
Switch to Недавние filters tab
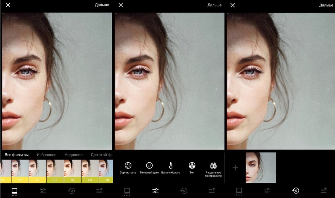73,155
